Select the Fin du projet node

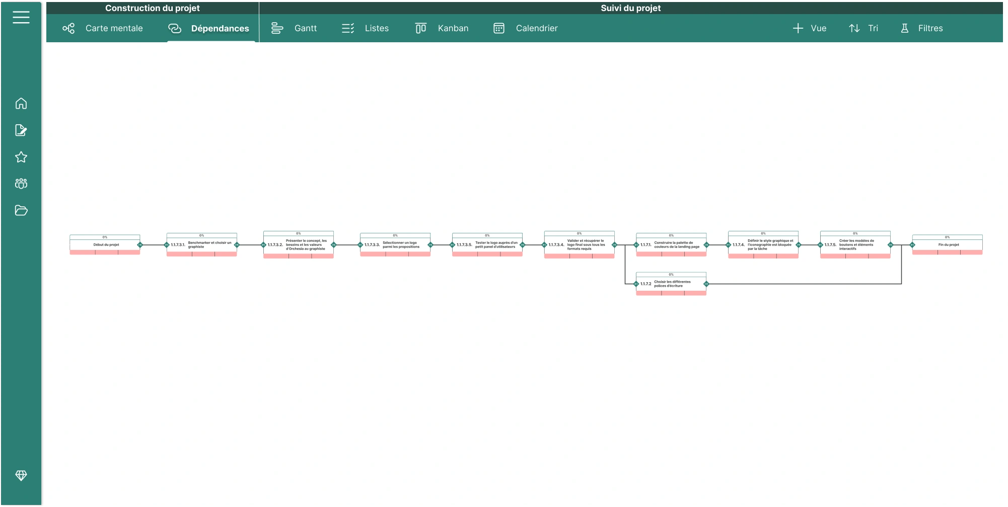tap(947, 245)
